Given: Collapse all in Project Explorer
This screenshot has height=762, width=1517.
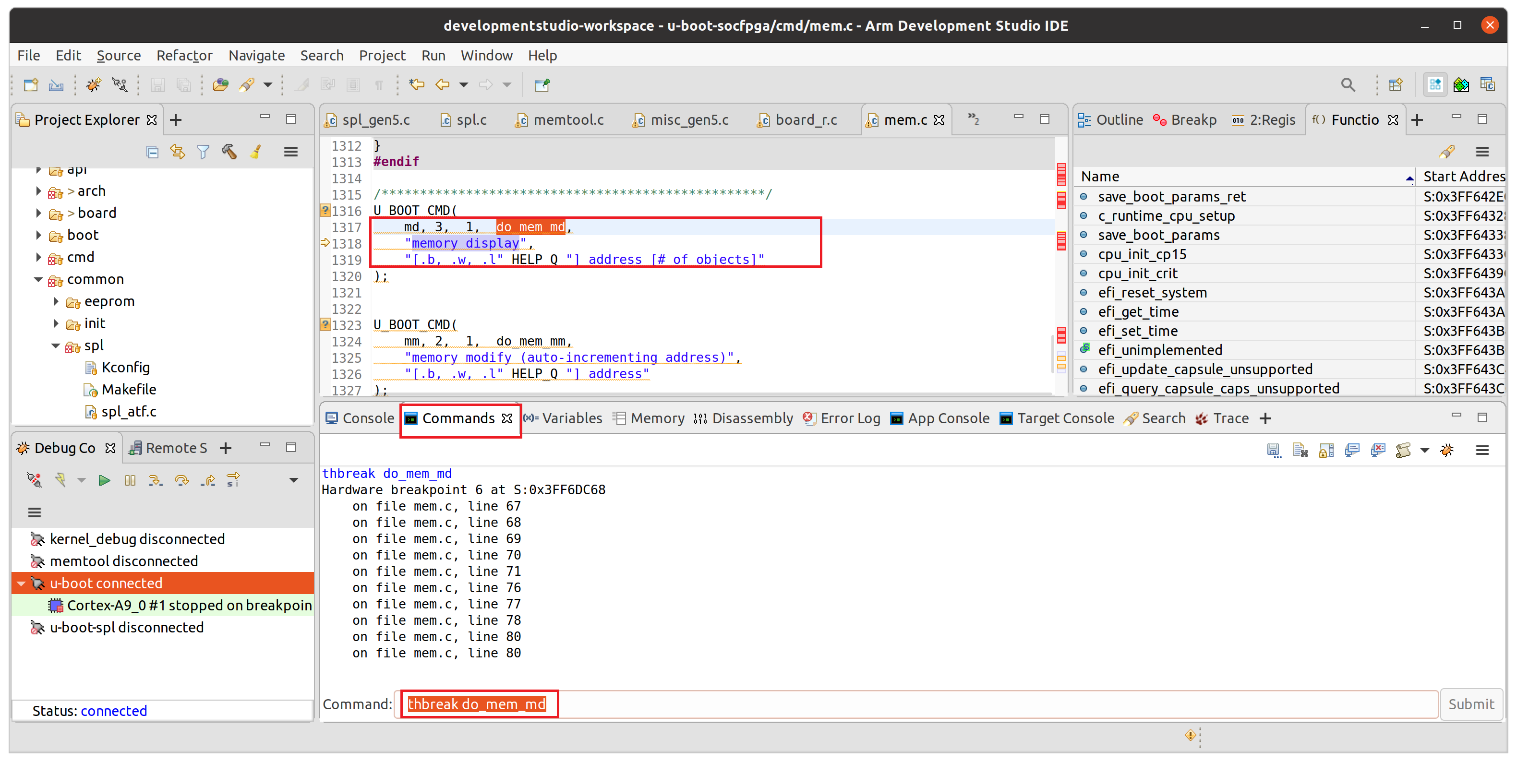Looking at the screenshot, I should click(x=152, y=152).
